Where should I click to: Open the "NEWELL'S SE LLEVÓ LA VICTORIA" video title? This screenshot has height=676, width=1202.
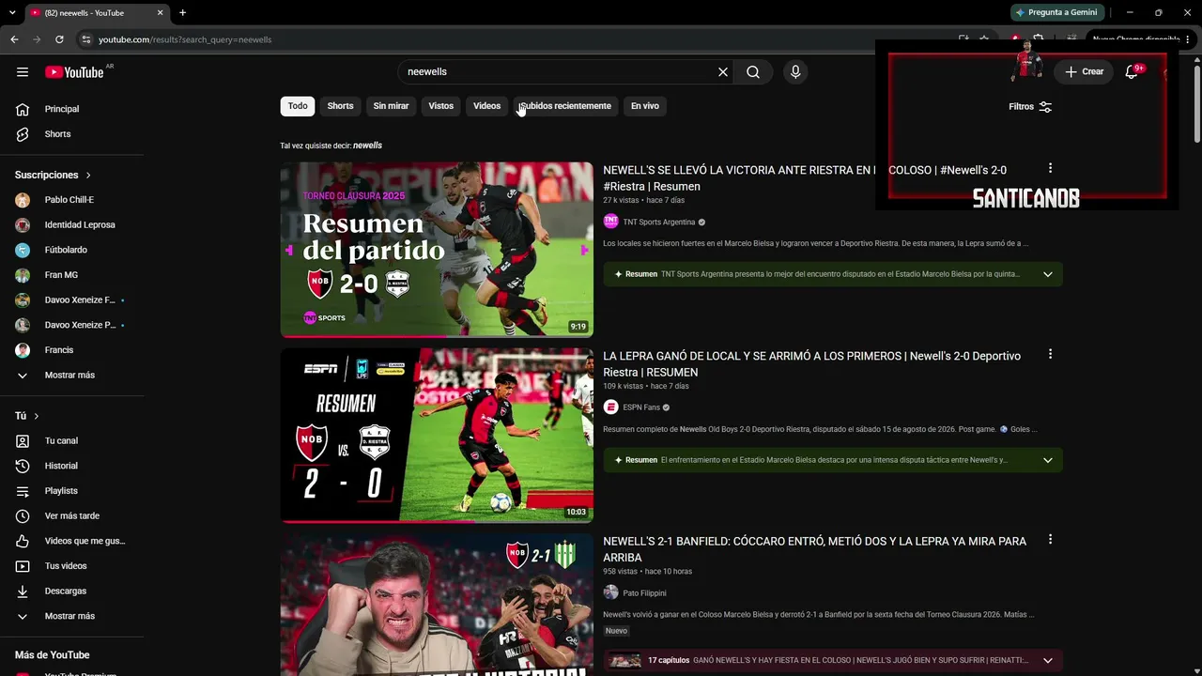tap(805, 178)
